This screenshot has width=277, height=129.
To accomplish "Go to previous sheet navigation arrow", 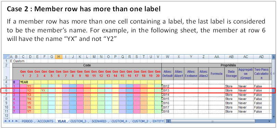I will tap(9, 121).
